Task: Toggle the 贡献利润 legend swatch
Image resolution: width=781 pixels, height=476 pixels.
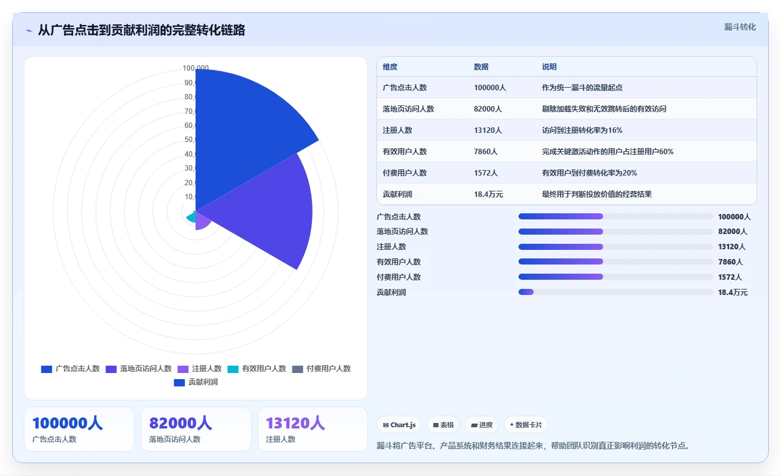Action: [x=179, y=383]
